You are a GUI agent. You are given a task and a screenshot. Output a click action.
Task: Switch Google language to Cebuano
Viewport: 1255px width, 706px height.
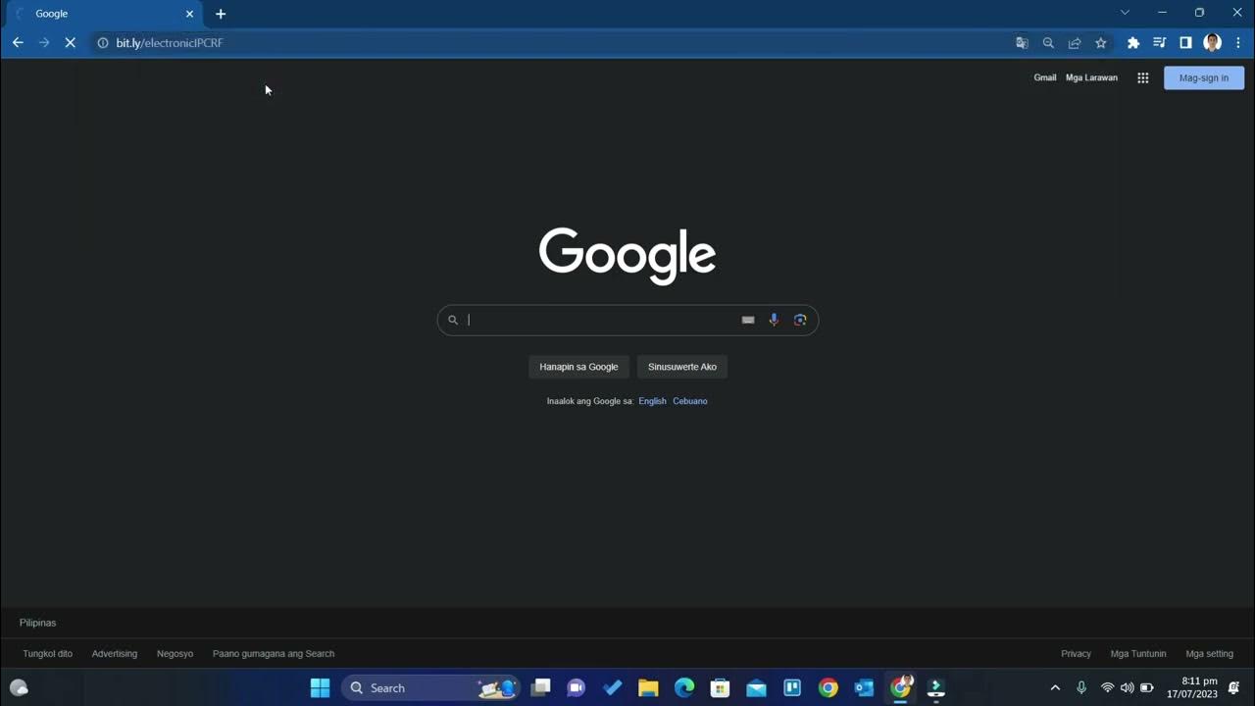coord(690,401)
